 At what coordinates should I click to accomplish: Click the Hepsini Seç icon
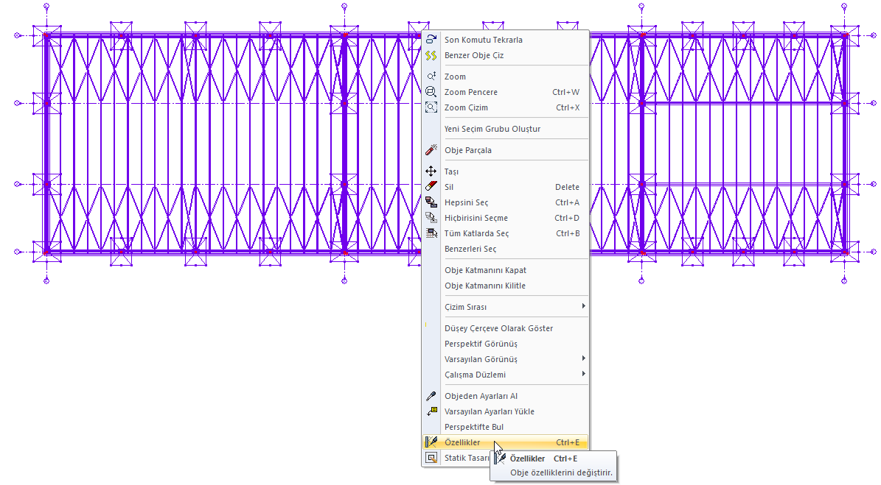coord(432,202)
